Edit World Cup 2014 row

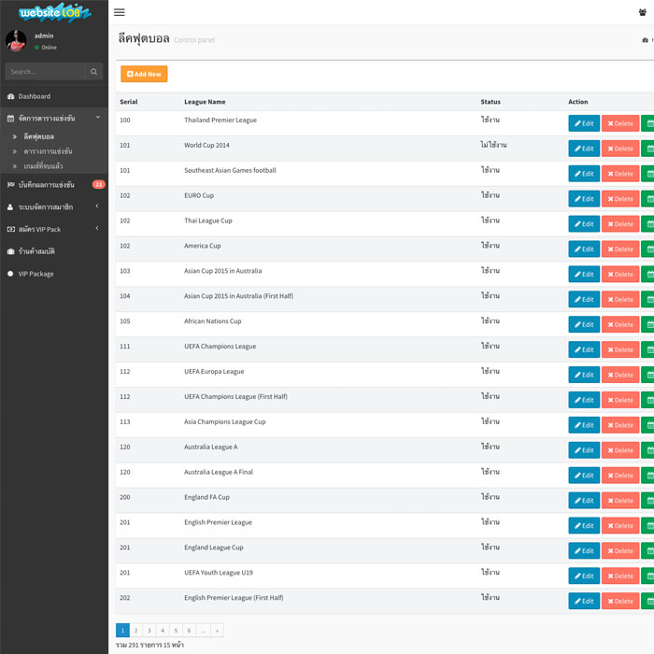point(584,149)
